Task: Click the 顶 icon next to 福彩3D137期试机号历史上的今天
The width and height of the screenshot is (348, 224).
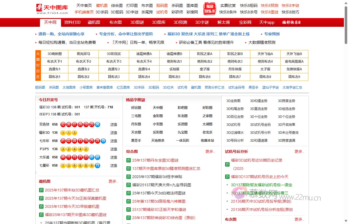Action: 227,177
